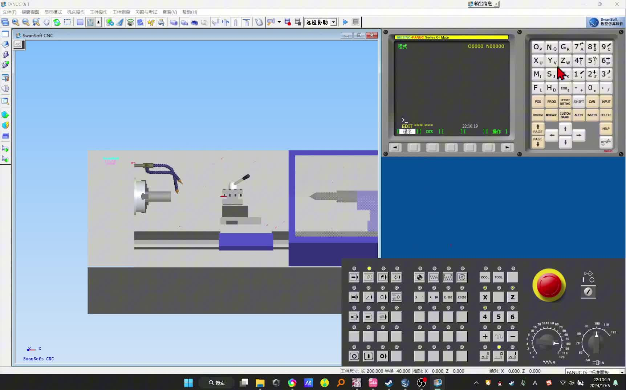Screen dimensions: 626x390
Task: Select the X 1 increment button
Action: 419,297
